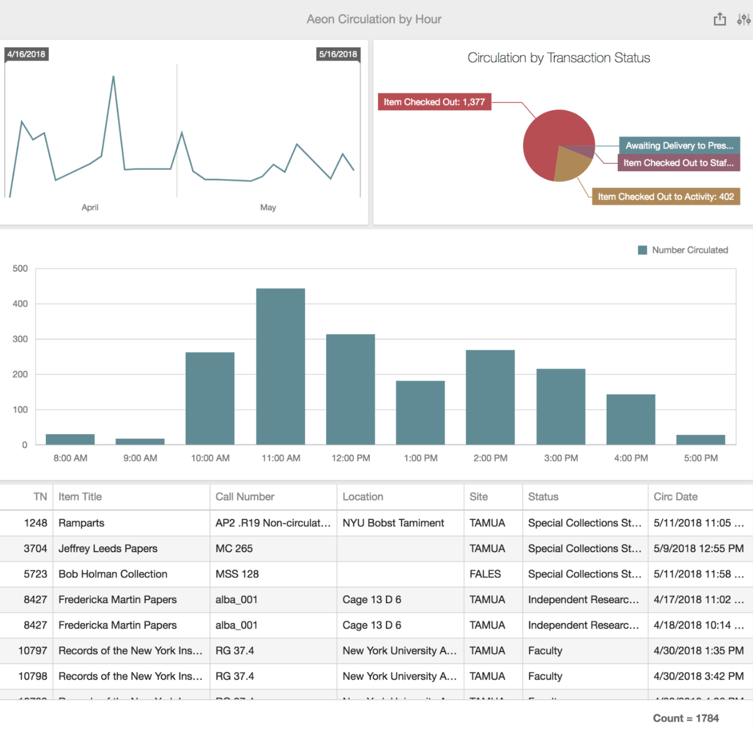Select the 4/16/2018 start date handle
Image resolution: width=753 pixels, height=729 pixels.
pos(26,54)
